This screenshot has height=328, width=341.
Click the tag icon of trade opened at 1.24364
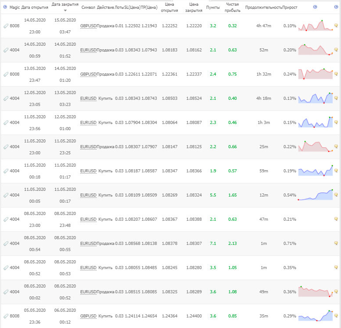coord(6,316)
